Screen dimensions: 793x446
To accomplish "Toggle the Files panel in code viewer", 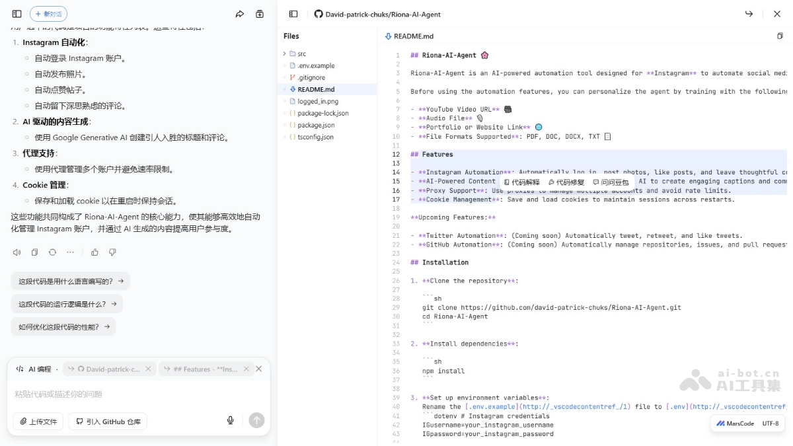I will click(x=293, y=14).
